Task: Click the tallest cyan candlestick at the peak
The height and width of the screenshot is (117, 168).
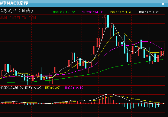Action: point(108,21)
